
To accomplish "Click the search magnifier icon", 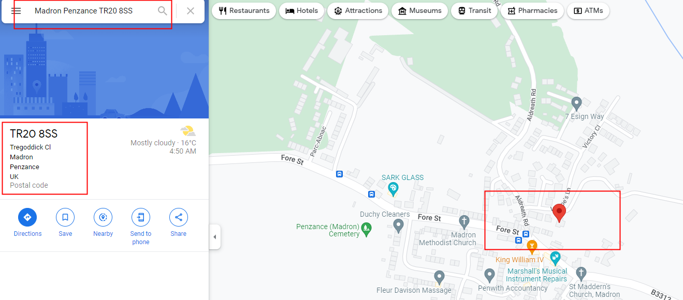I will tap(163, 11).
